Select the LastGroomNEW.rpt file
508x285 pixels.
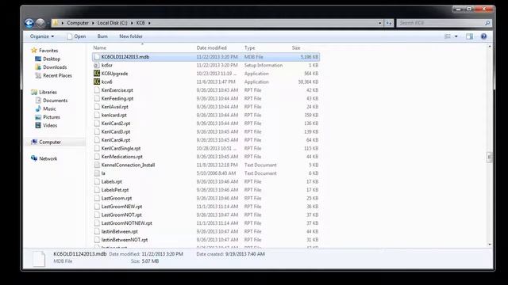(x=121, y=207)
